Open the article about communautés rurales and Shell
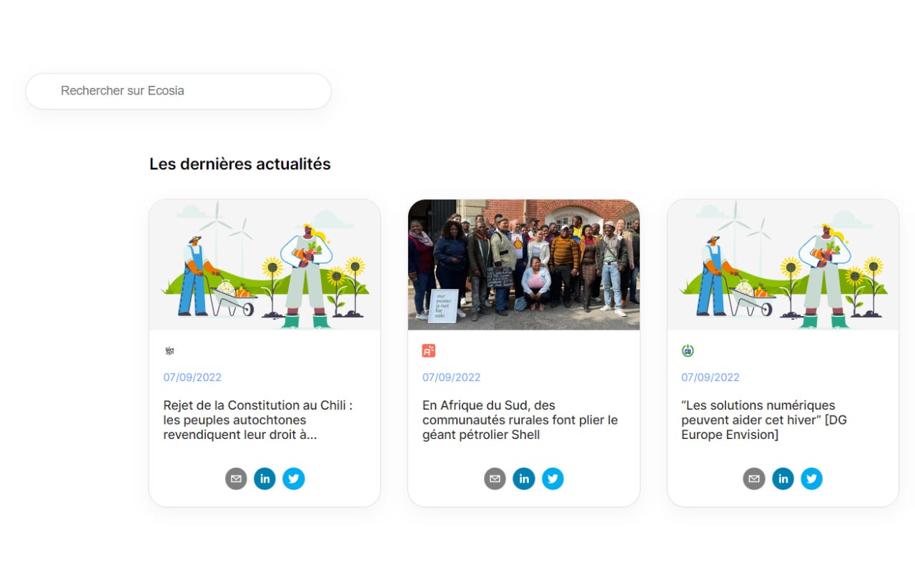 click(x=520, y=420)
